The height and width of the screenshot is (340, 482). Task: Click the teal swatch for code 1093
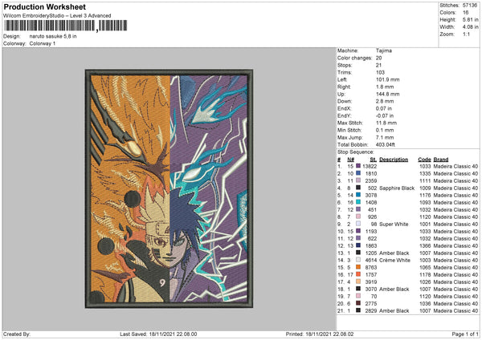[358, 202]
